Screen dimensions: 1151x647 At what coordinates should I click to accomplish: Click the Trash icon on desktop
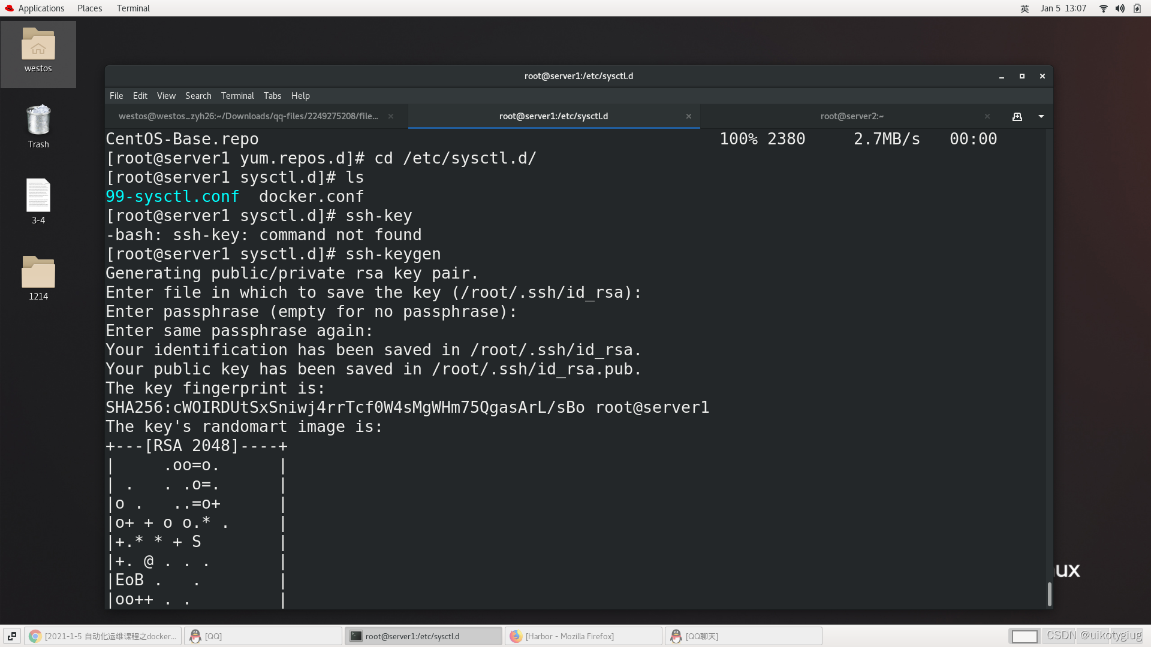(38, 126)
